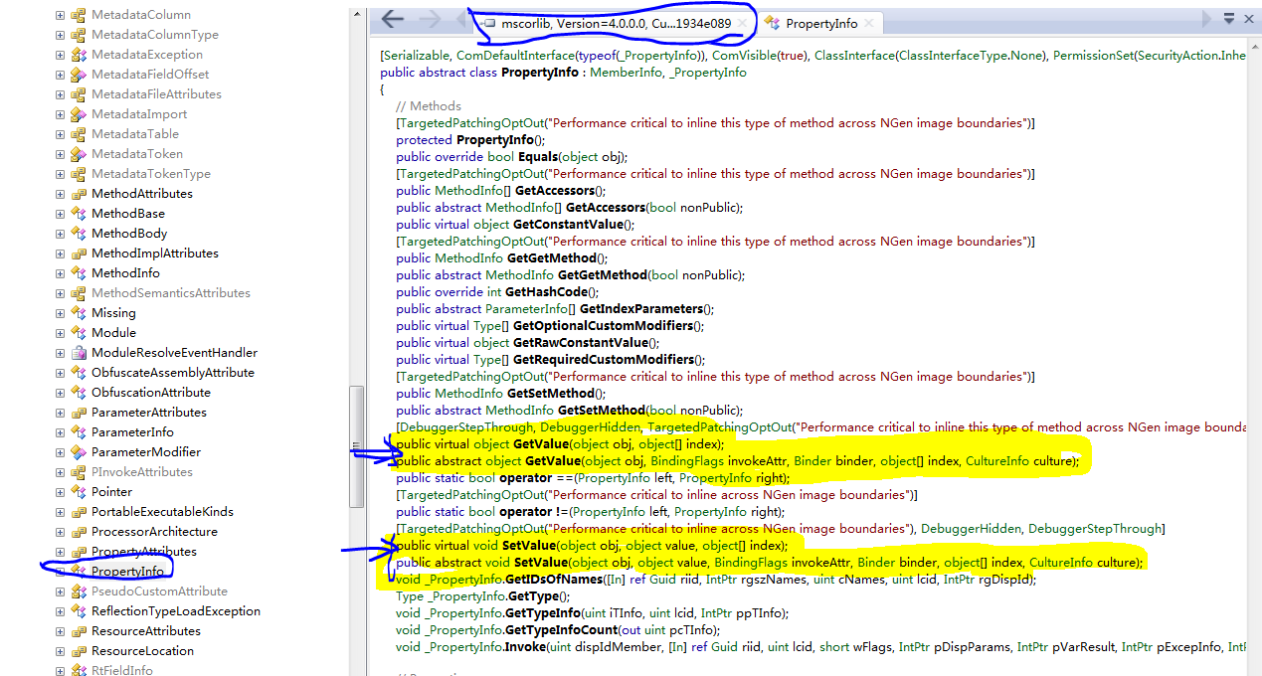Click the MetadataException class icon
This screenshot has height=676, width=1262.
(79, 55)
